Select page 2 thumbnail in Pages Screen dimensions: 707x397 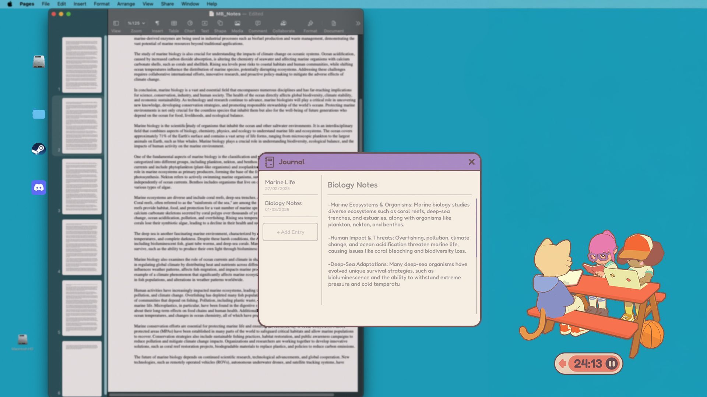82,126
